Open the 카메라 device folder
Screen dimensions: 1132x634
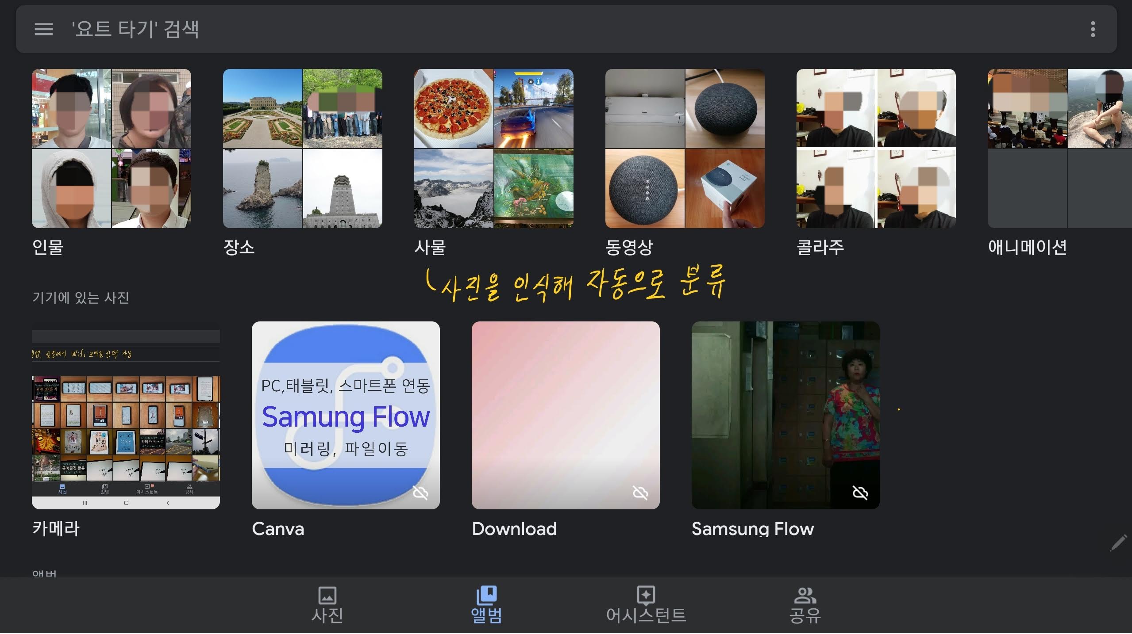click(126, 416)
